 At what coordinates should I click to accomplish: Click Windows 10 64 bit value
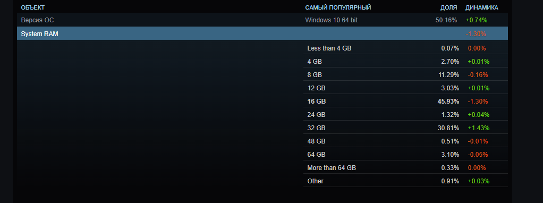[332, 20]
